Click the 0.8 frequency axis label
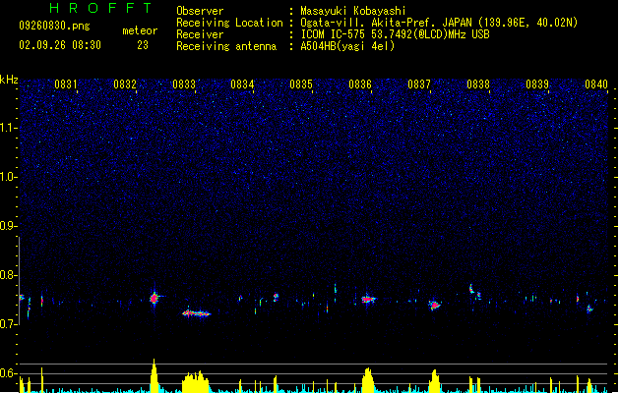619x393 pixels. click(8, 275)
